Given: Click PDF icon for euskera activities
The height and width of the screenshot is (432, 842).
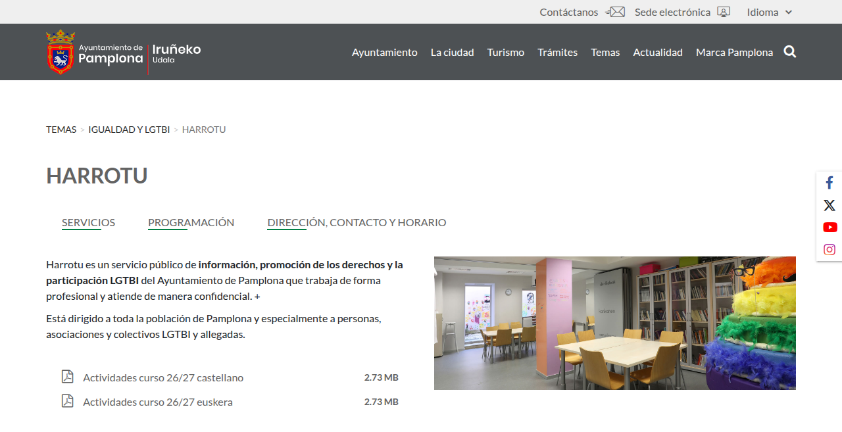Looking at the screenshot, I should click(67, 401).
